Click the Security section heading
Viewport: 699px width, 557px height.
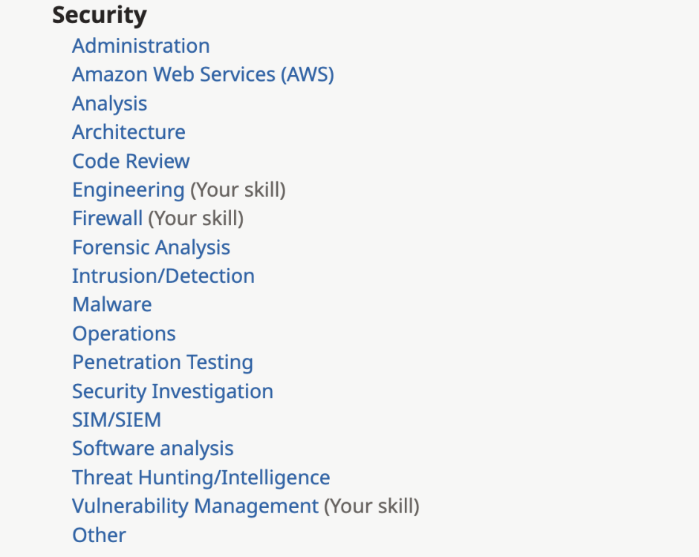tap(100, 16)
